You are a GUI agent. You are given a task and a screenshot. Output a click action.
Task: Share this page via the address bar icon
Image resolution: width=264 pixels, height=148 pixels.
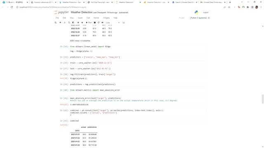(x=224, y=7)
